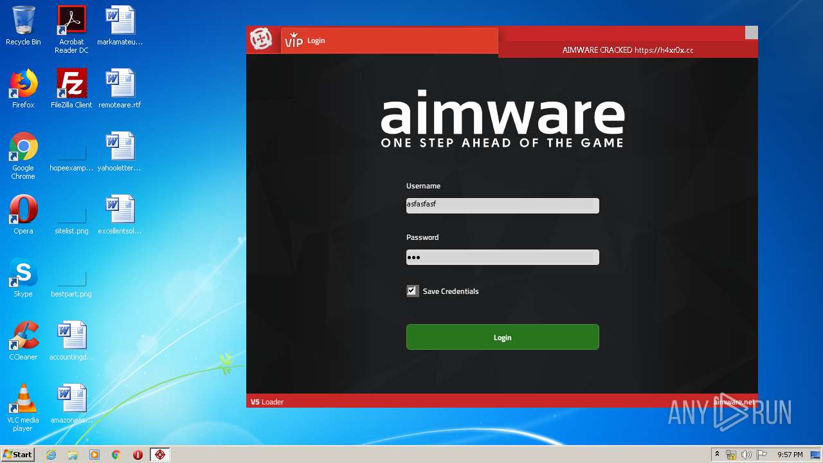Image resolution: width=823 pixels, height=463 pixels.
Task: Click the Opera taskbar icon
Action: click(x=138, y=455)
